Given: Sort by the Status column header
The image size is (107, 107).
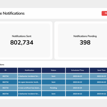Looking at the screenshot, I should click(x=53, y=70).
